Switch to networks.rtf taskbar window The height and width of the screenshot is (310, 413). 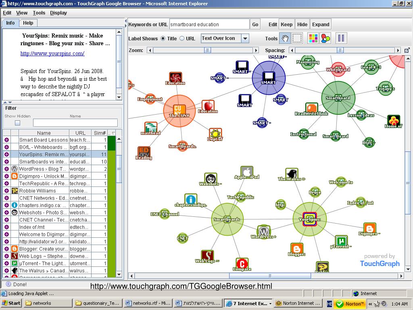coord(148,303)
